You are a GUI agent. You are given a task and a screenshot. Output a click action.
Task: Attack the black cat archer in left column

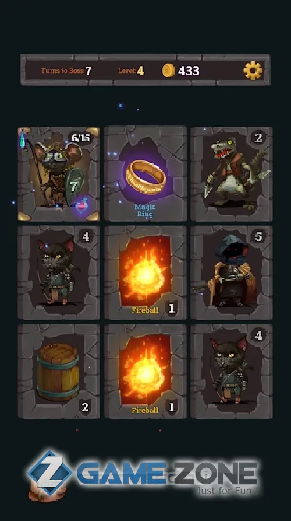pyautogui.click(x=59, y=273)
